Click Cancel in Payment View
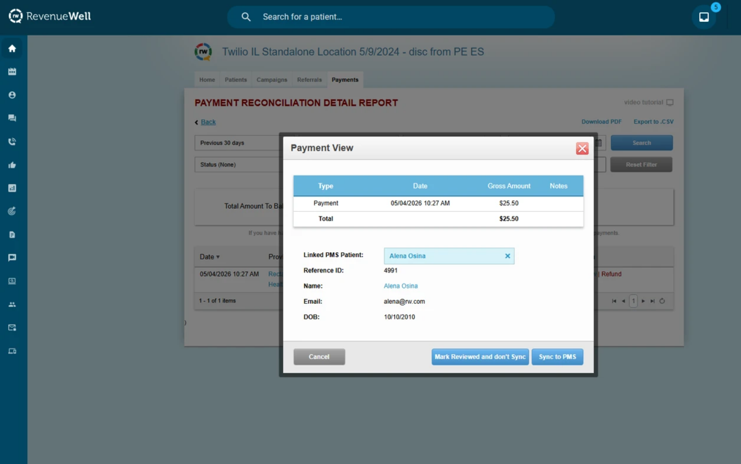 (319, 357)
